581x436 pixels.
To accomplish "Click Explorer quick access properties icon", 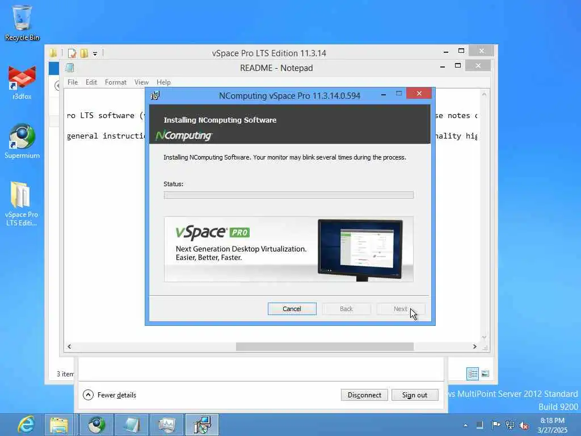I will [x=72, y=53].
